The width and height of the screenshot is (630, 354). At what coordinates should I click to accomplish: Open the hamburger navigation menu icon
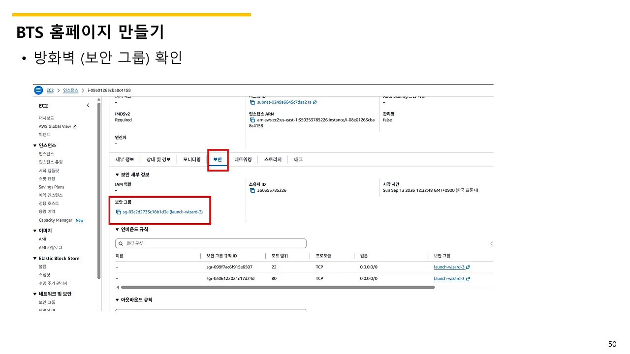pos(38,90)
